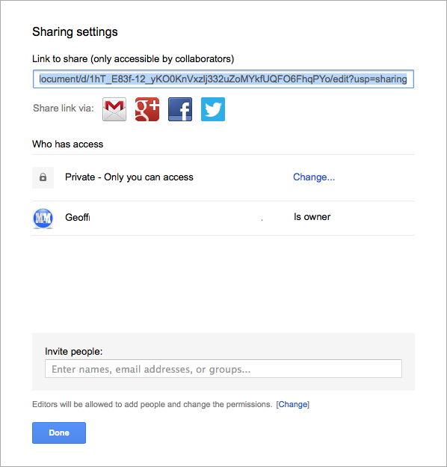Click the Link to share label text

point(133,59)
